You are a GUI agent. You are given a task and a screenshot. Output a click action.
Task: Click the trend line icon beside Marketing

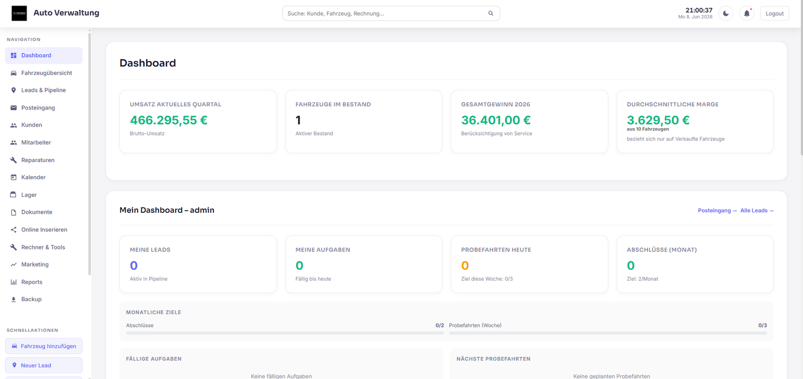tap(14, 265)
